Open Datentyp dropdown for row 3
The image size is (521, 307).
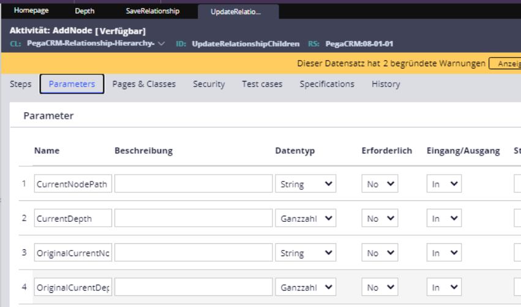305,253
